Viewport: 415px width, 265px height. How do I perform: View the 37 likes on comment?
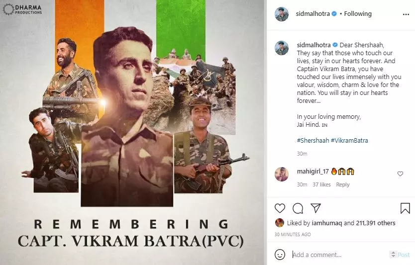coord(321,184)
